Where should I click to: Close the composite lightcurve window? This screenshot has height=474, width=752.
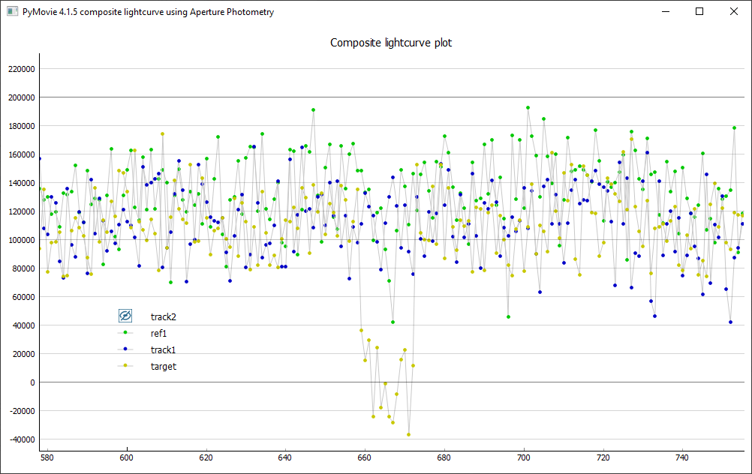(x=734, y=12)
